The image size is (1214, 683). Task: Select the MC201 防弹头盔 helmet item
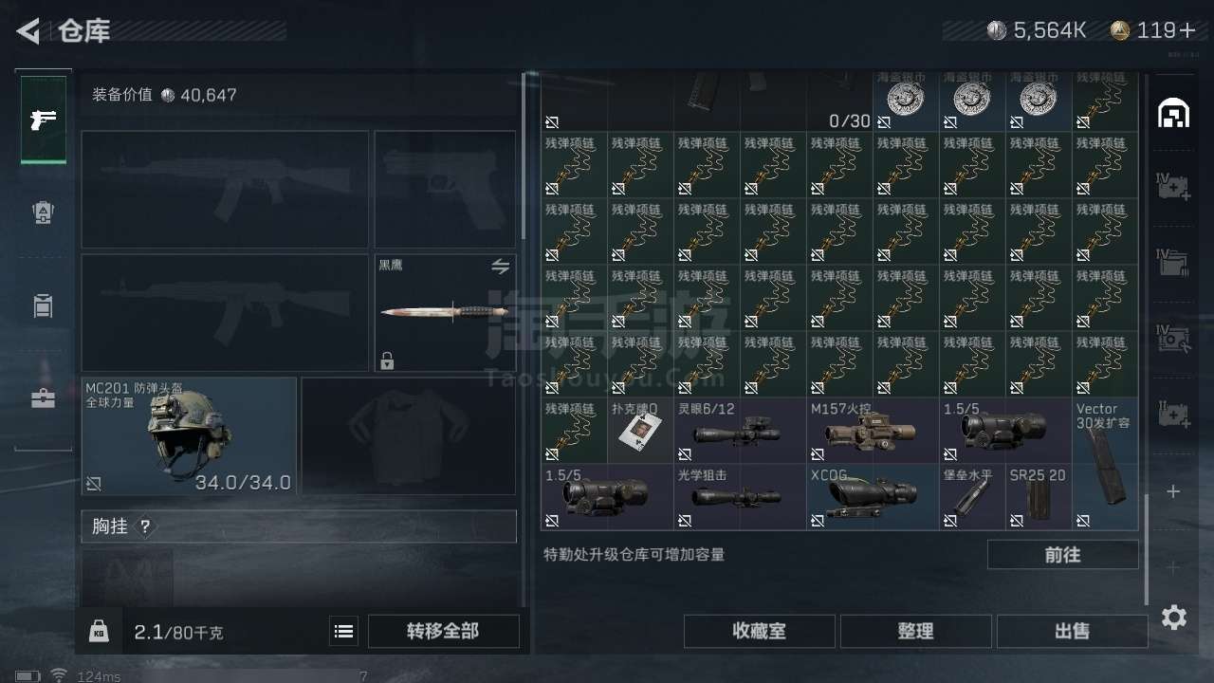click(189, 436)
